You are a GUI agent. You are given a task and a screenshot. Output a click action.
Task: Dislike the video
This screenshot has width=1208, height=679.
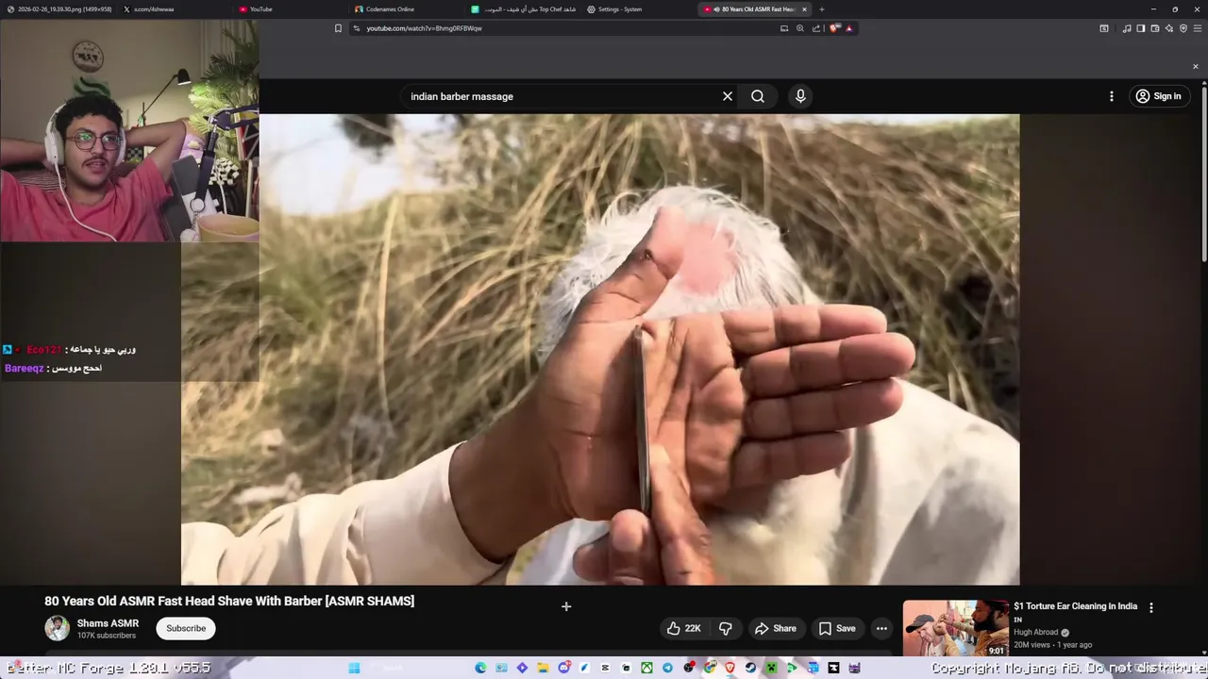click(725, 628)
